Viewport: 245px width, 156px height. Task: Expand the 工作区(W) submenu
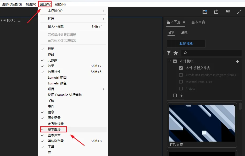(x=103, y=10)
